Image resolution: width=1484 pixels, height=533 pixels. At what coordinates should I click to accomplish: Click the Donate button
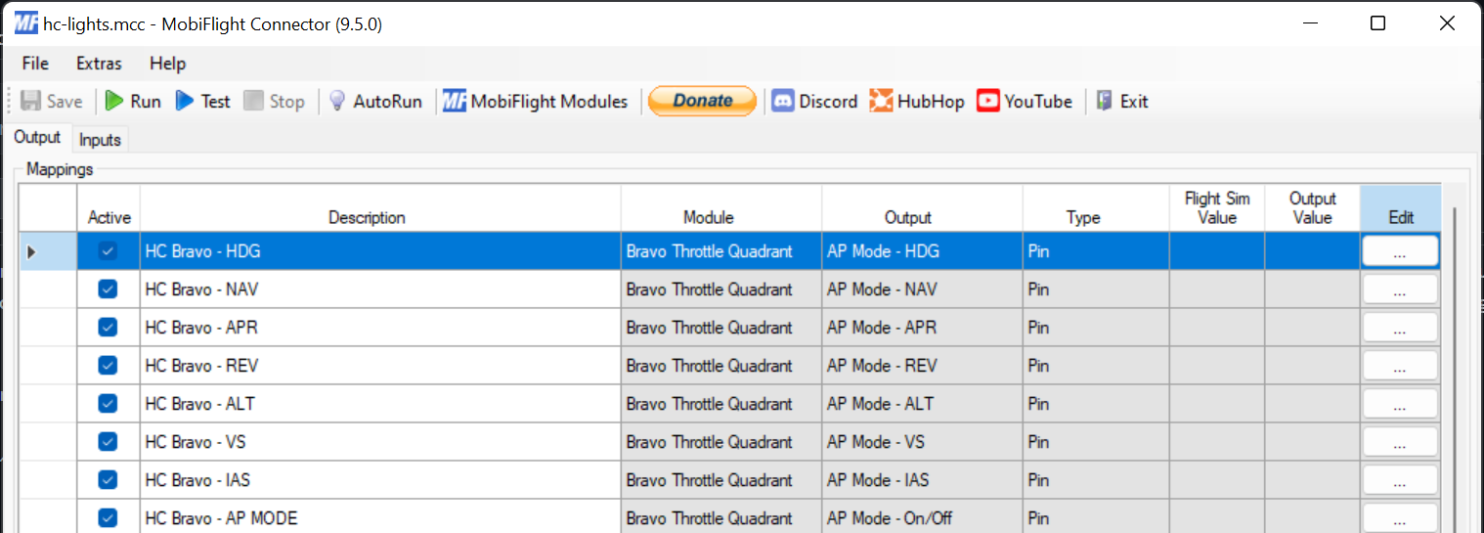pyautogui.click(x=702, y=101)
